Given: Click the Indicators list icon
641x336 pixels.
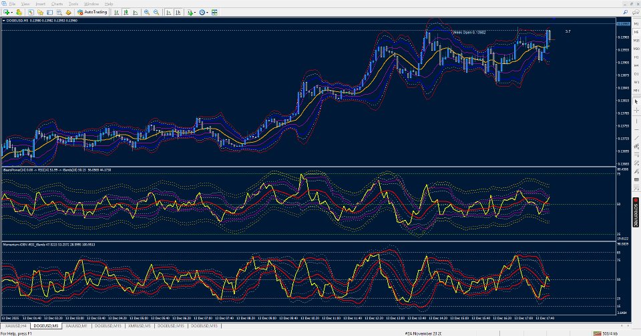Looking at the screenshot, I should [x=190, y=12].
